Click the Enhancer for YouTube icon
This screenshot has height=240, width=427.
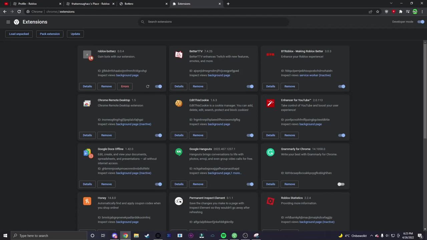point(271,104)
